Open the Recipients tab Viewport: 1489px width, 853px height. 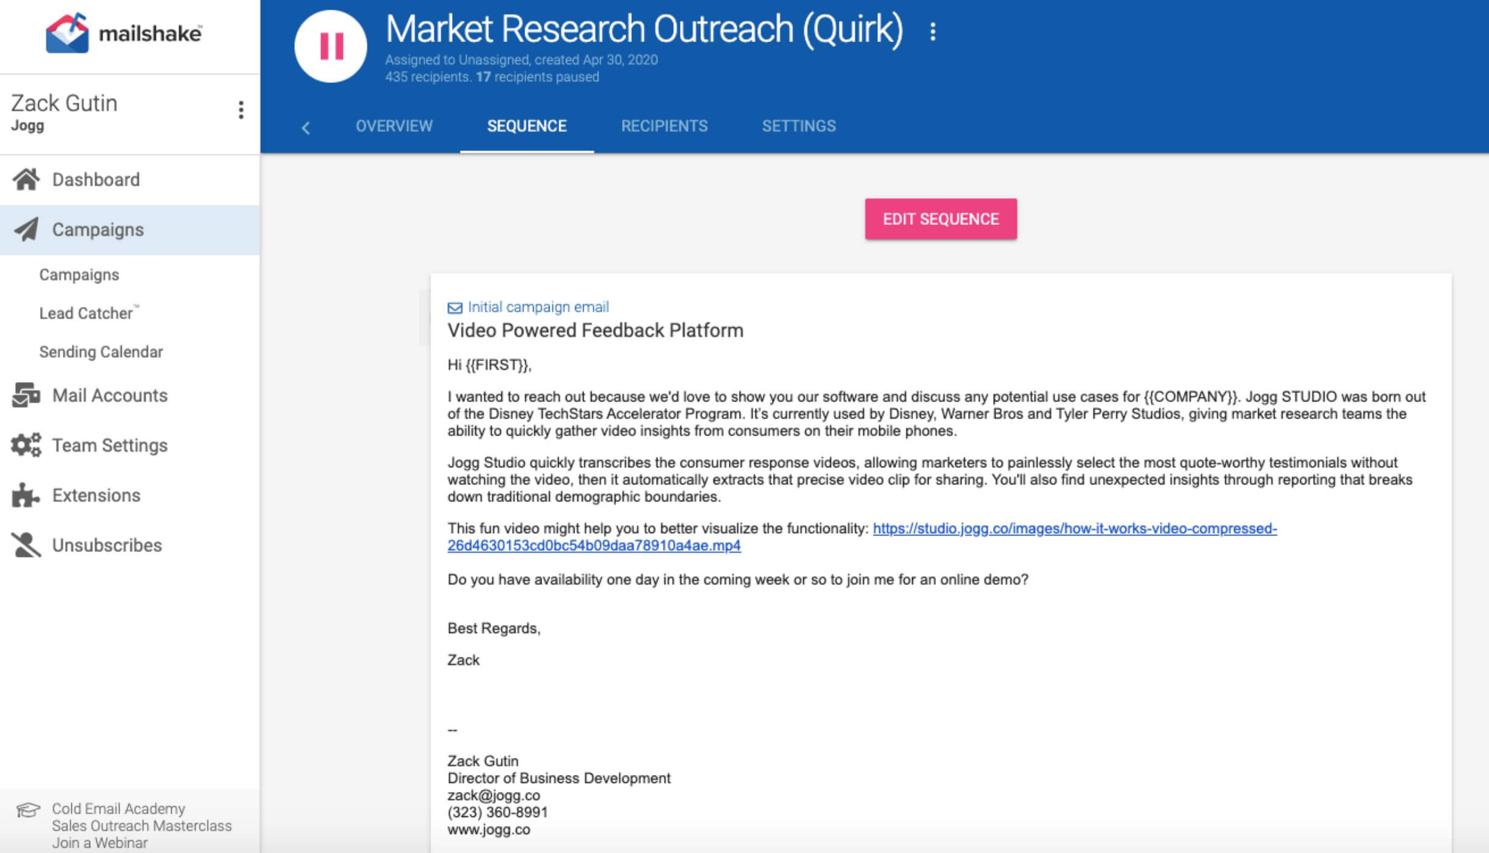(x=664, y=126)
